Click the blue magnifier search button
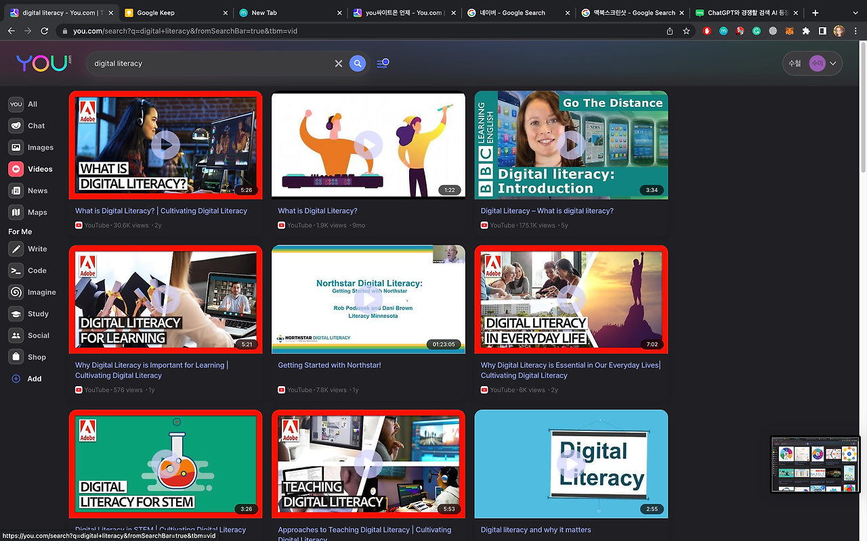Screen dimensions: 867x541 [x=358, y=64]
